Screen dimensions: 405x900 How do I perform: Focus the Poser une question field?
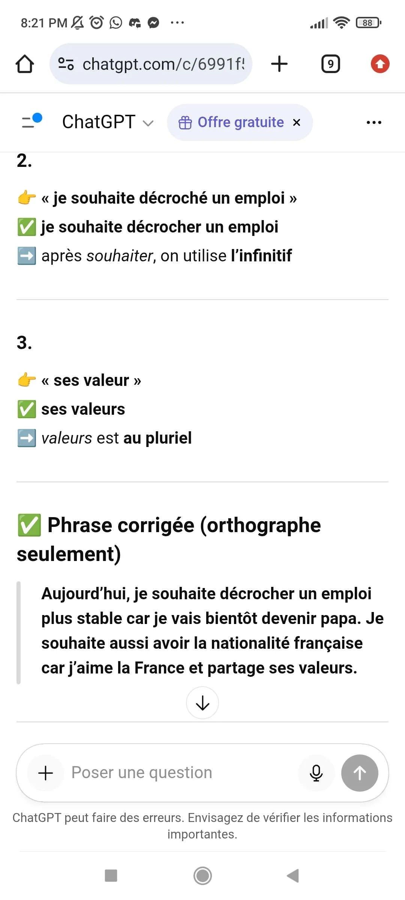(x=180, y=773)
